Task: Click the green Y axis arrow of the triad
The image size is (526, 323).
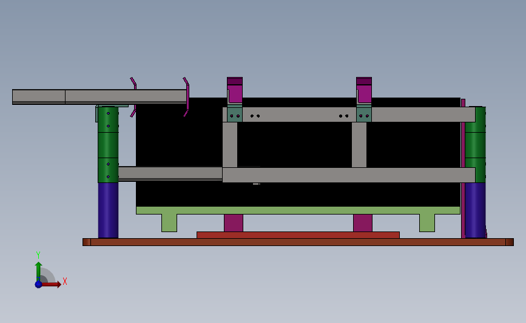Action: [38, 271]
